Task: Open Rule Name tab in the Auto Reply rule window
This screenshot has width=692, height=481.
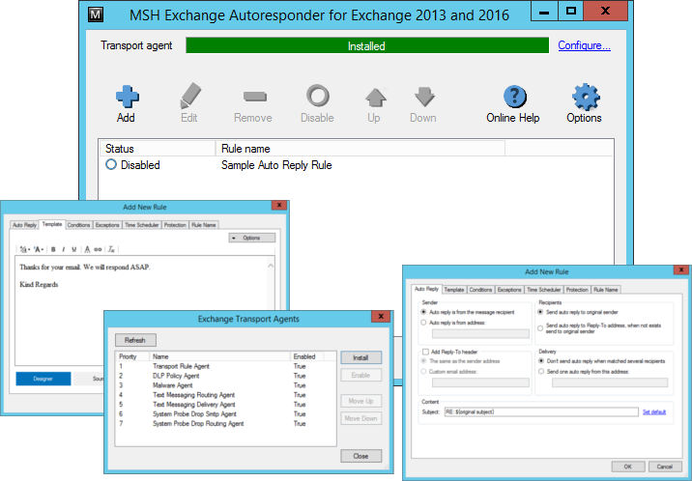Action: (605, 290)
